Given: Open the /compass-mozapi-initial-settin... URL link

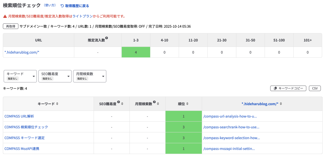Looking at the screenshot, I should pos(229,149).
